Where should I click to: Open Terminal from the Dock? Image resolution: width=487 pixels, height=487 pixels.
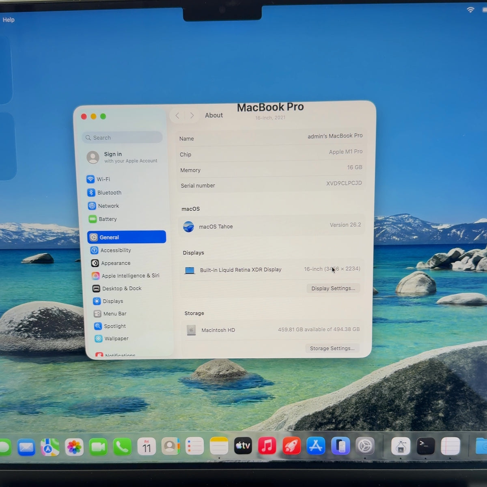[x=425, y=446]
